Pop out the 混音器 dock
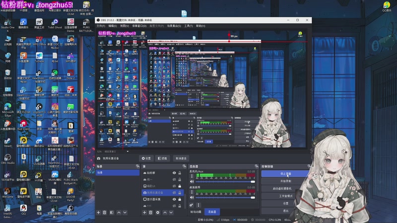This screenshot has height=223, width=397. tap(256, 167)
